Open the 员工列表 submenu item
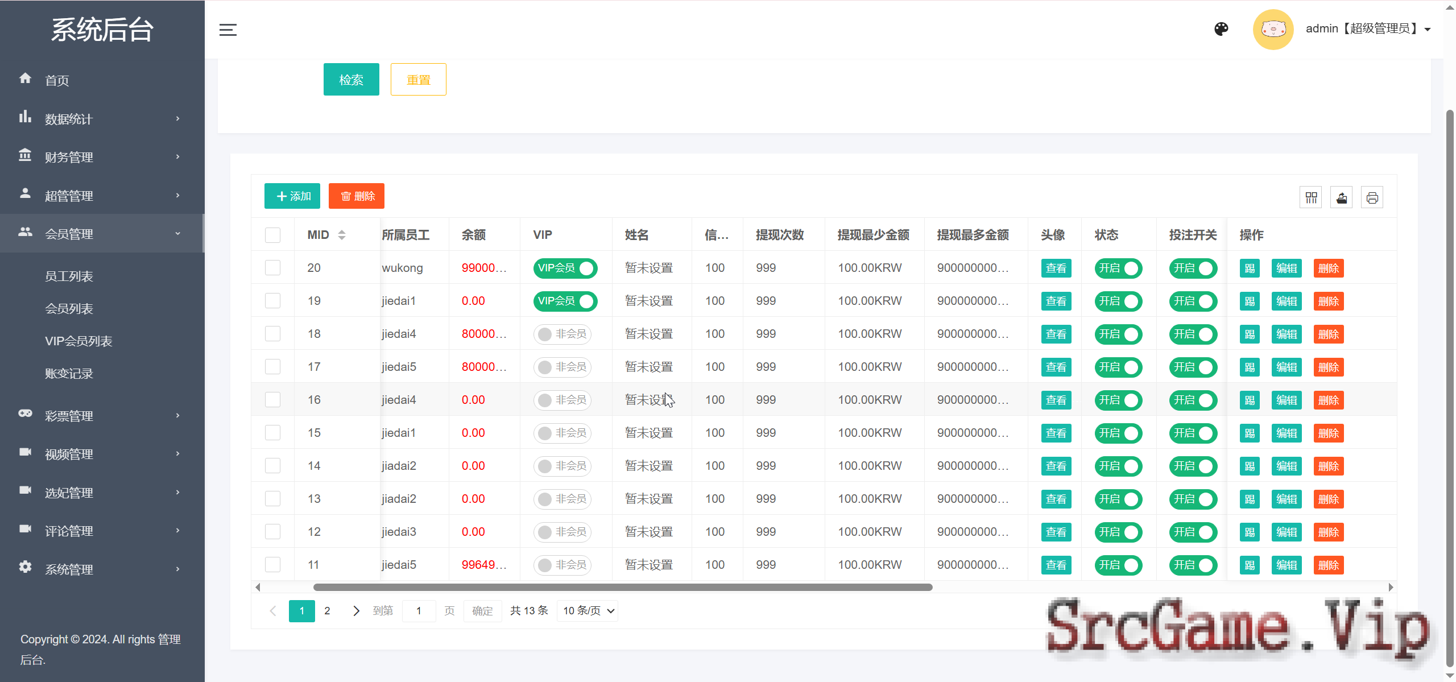The image size is (1456, 682). point(69,276)
